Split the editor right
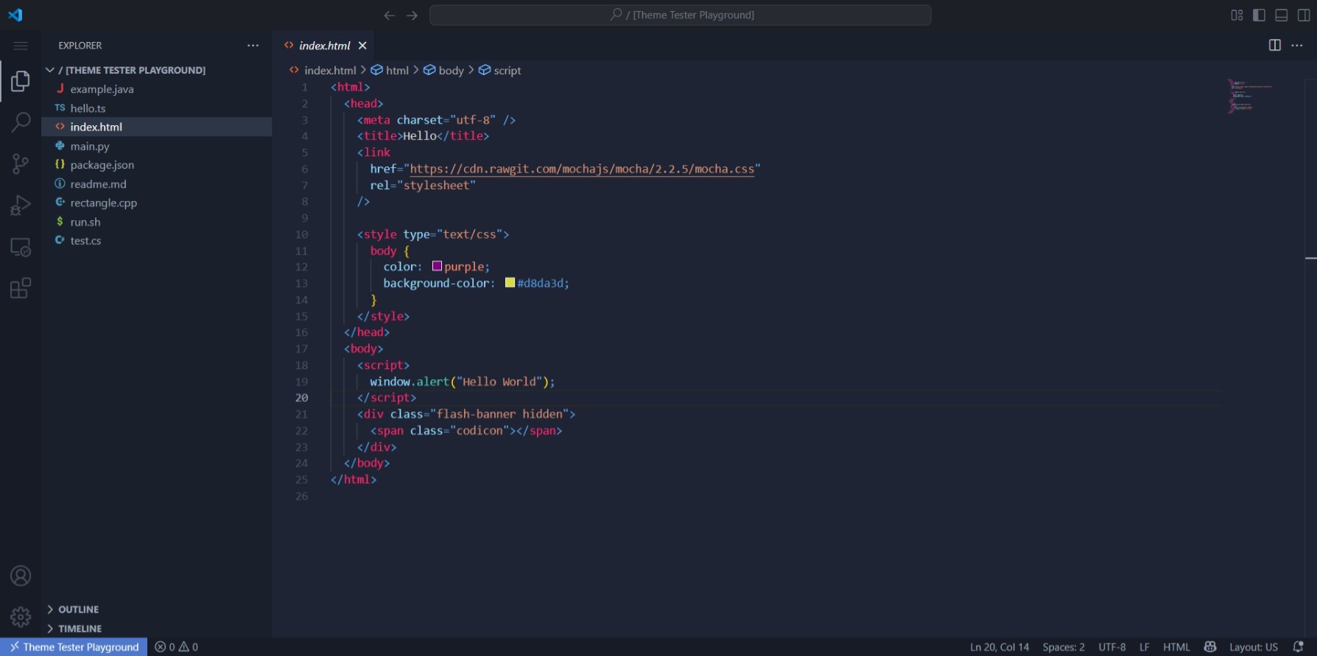Screen dimensions: 1317x656 tap(1275, 46)
